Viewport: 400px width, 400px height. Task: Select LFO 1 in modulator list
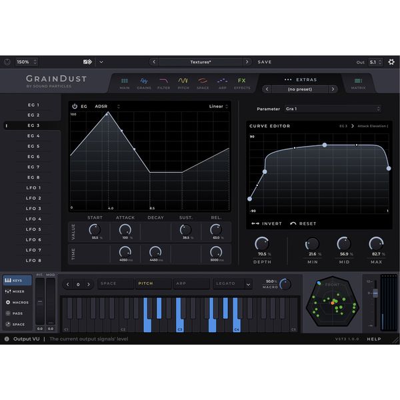coord(33,188)
